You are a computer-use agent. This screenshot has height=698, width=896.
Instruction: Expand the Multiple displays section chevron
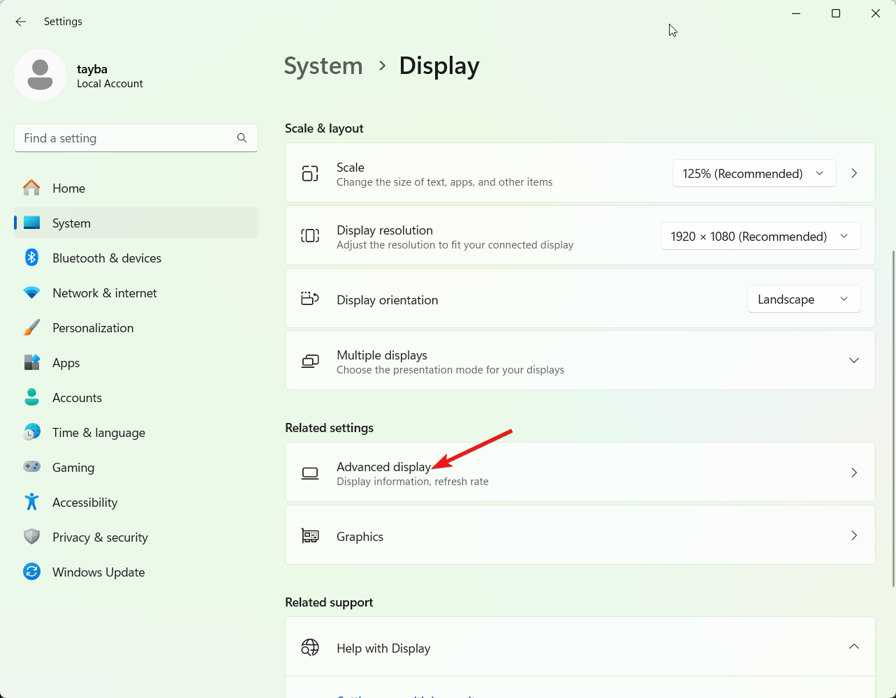coord(854,360)
